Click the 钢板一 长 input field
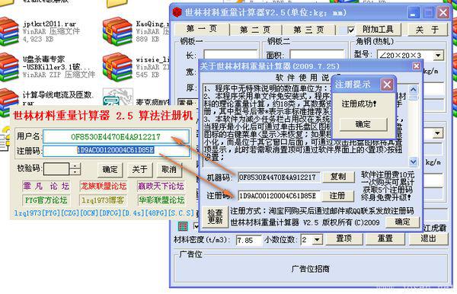The height and width of the screenshot is (294, 457). [230, 55]
